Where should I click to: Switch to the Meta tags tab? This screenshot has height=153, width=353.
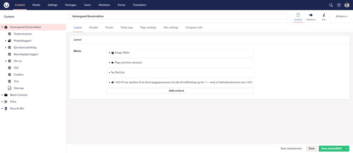127,27
